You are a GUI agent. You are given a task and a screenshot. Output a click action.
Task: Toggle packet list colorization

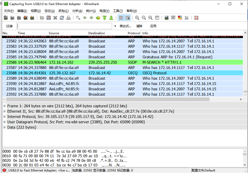coord(121,18)
